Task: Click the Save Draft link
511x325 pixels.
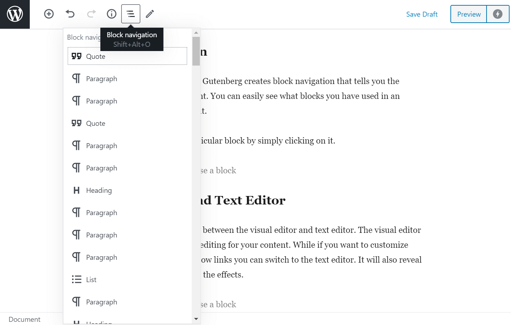Action: pyautogui.click(x=422, y=14)
